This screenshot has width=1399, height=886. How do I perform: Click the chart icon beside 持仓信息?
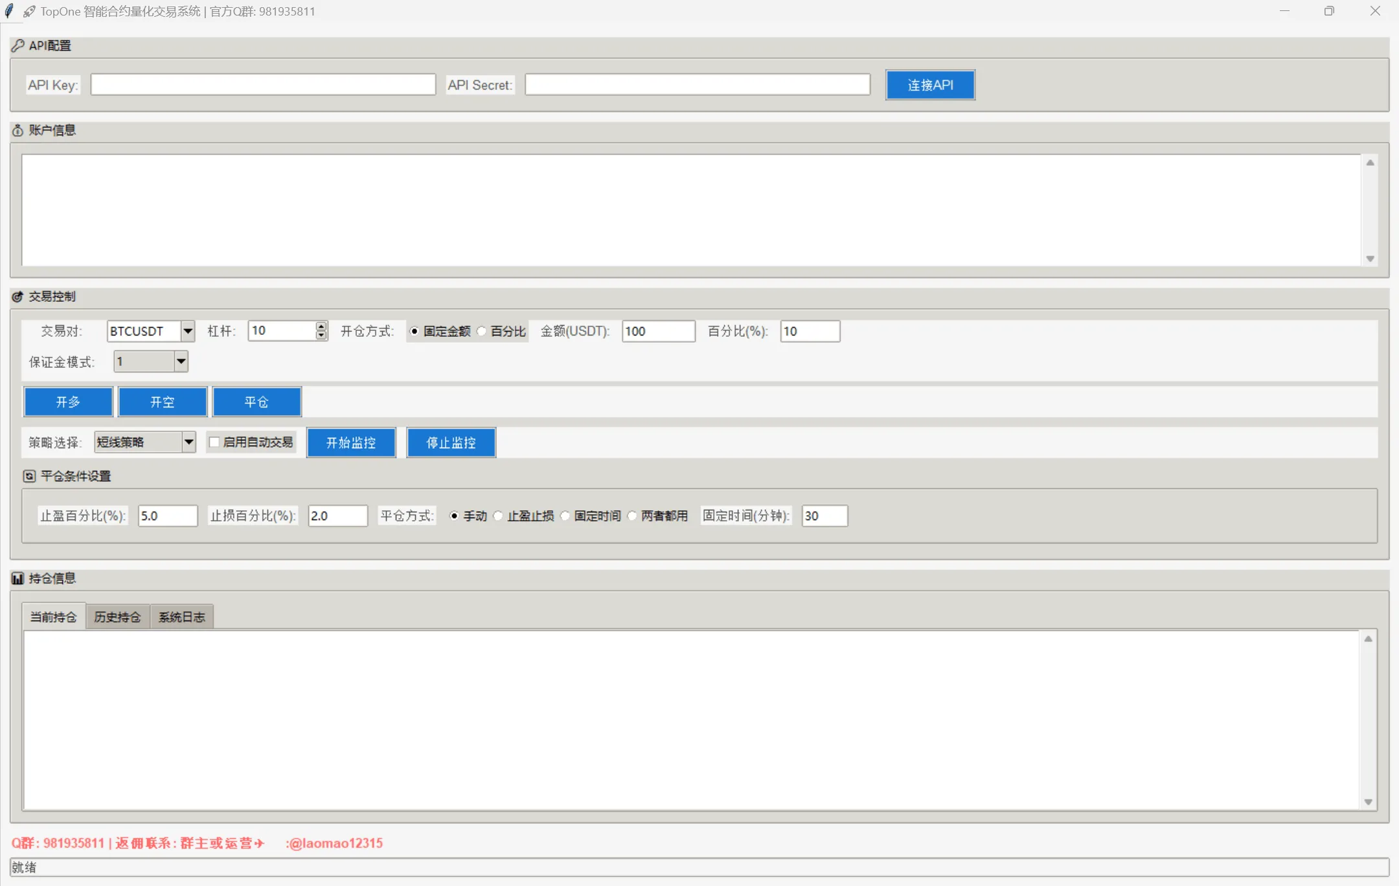tap(18, 578)
